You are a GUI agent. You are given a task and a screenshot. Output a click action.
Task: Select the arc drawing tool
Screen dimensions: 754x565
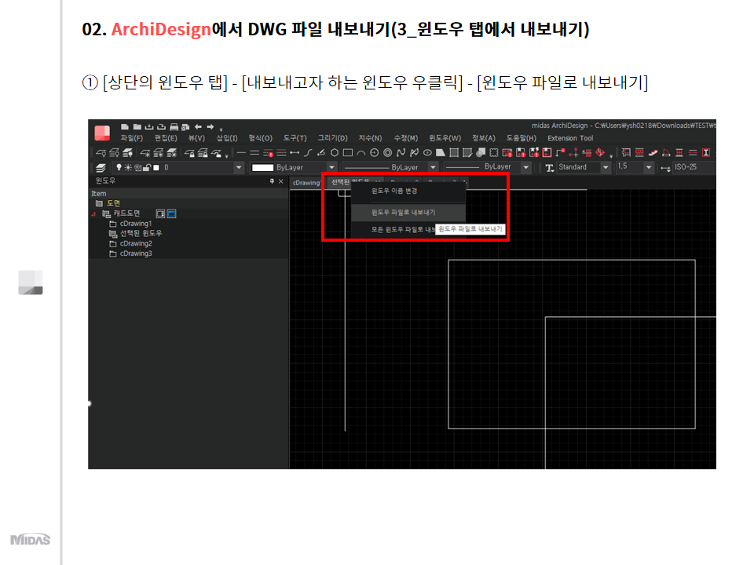click(361, 153)
